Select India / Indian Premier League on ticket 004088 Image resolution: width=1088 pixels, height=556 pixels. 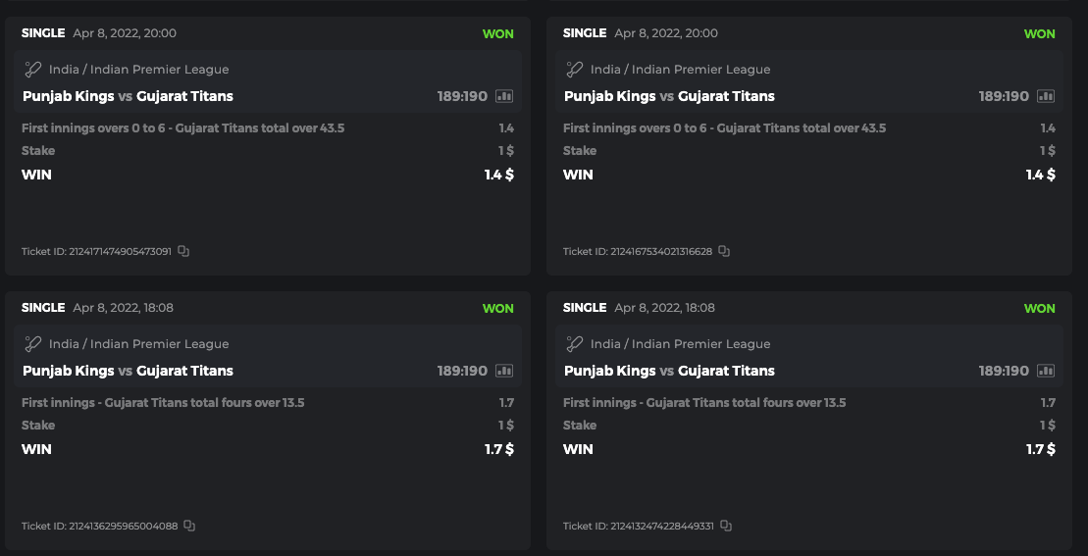pyautogui.click(x=138, y=344)
